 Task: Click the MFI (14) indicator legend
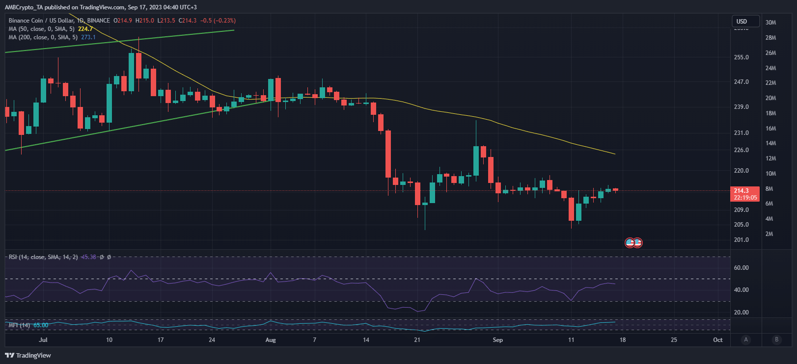(x=19, y=325)
